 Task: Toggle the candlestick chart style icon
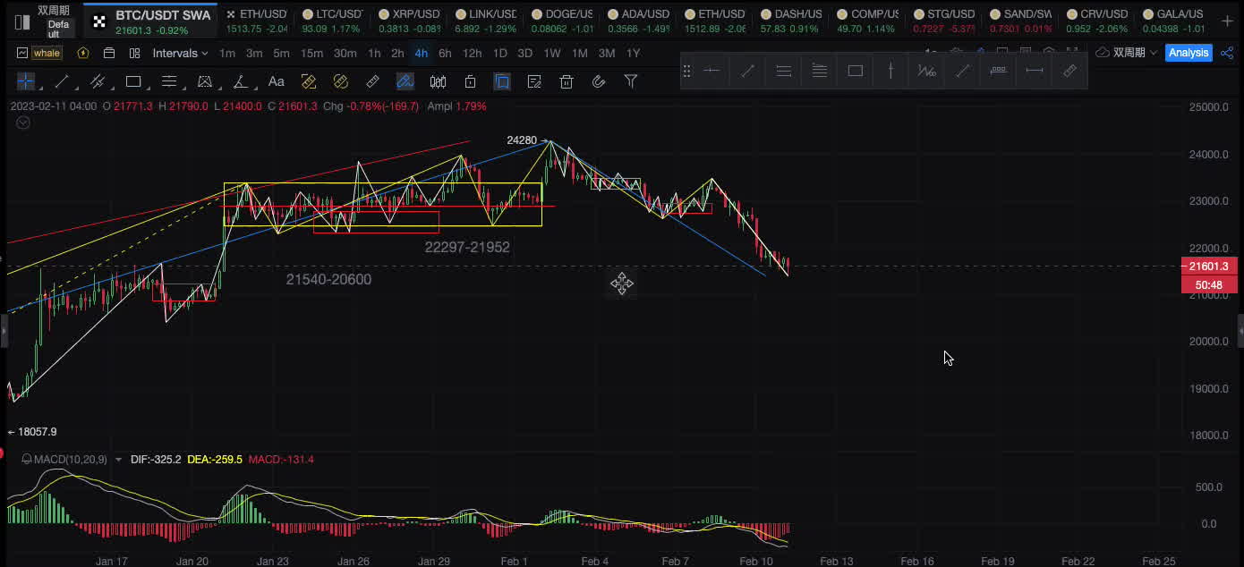pyautogui.click(x=438, y=82)
